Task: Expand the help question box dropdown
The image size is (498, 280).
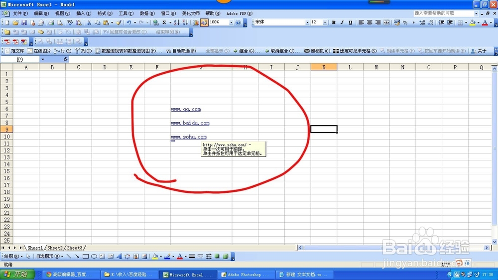Action: (x=476, y=13)
